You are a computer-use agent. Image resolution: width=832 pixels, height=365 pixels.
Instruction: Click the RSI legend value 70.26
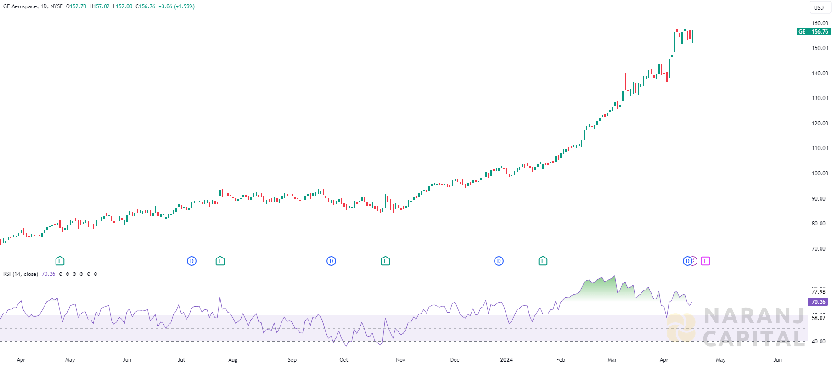(x=48, y=274)
